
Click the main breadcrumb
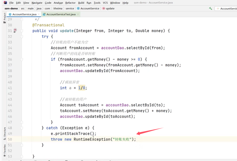[30, 8]
